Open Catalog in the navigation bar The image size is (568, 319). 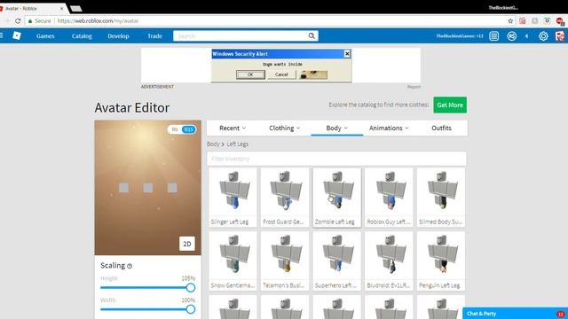tap(82, 35)
